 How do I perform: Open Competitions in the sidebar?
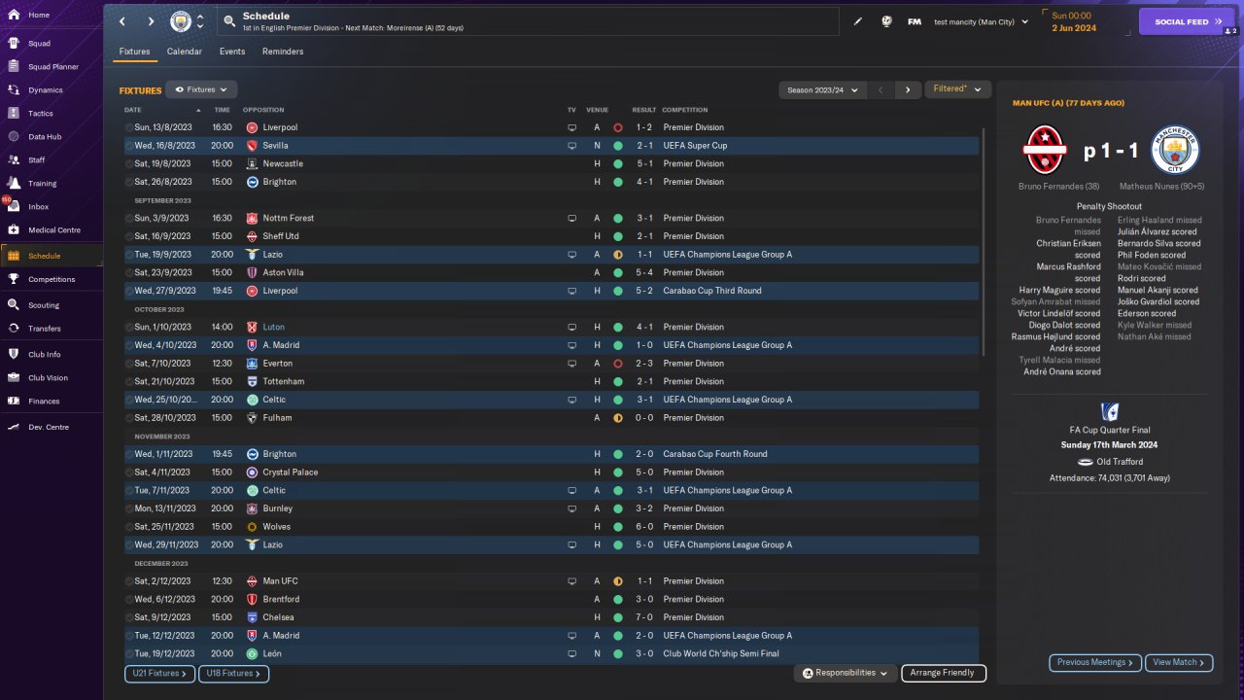(53, 280)
